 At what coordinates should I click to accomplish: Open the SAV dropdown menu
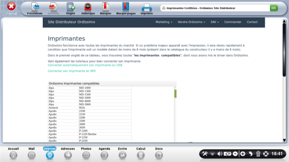(215, 22)
